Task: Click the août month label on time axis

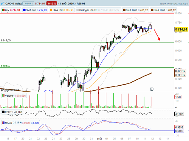Action: click(99, 139)
